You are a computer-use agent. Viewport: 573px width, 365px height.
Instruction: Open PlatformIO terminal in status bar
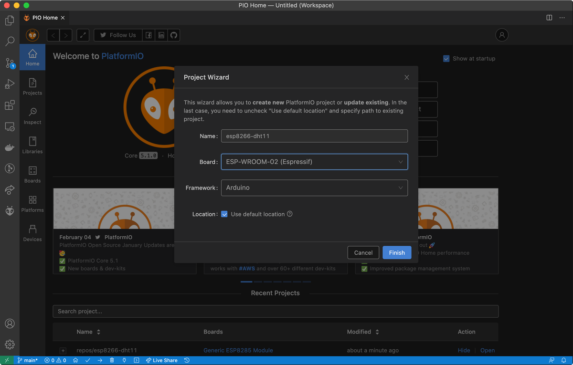[x=136, y=360]
